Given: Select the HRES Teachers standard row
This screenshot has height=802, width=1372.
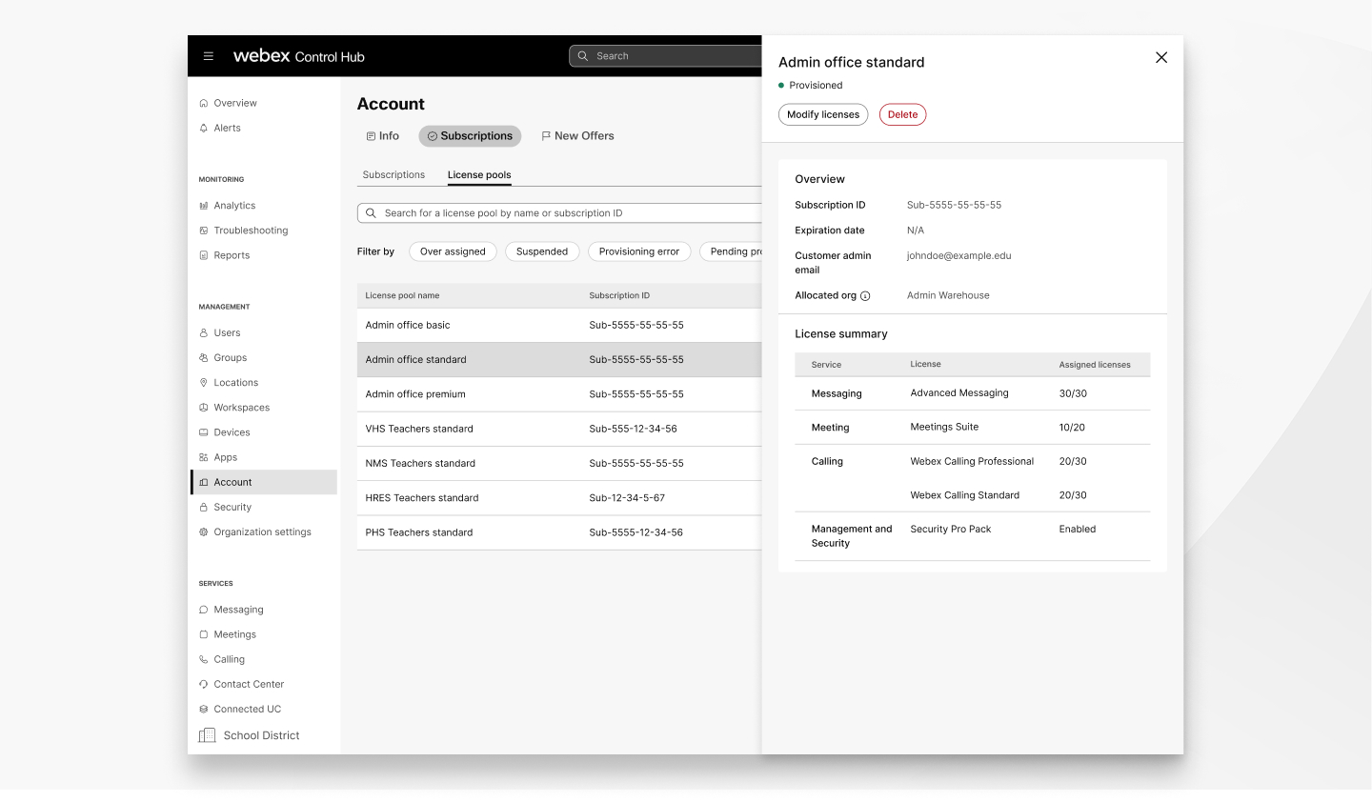Looking at the screenshot, I should coord(559,498).
